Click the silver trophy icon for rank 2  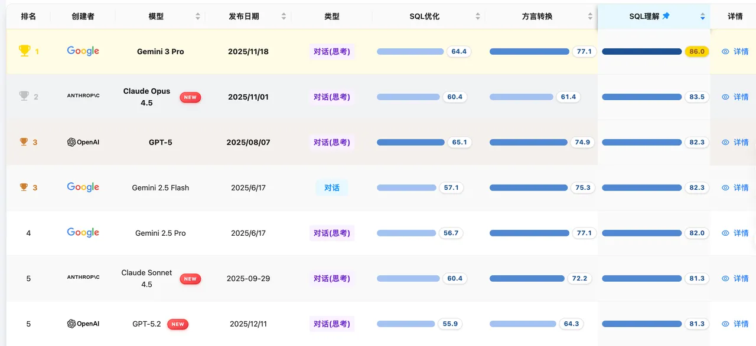pos(24,96)
